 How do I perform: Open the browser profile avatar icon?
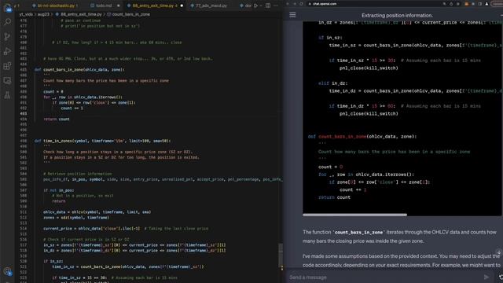[486, 4]
